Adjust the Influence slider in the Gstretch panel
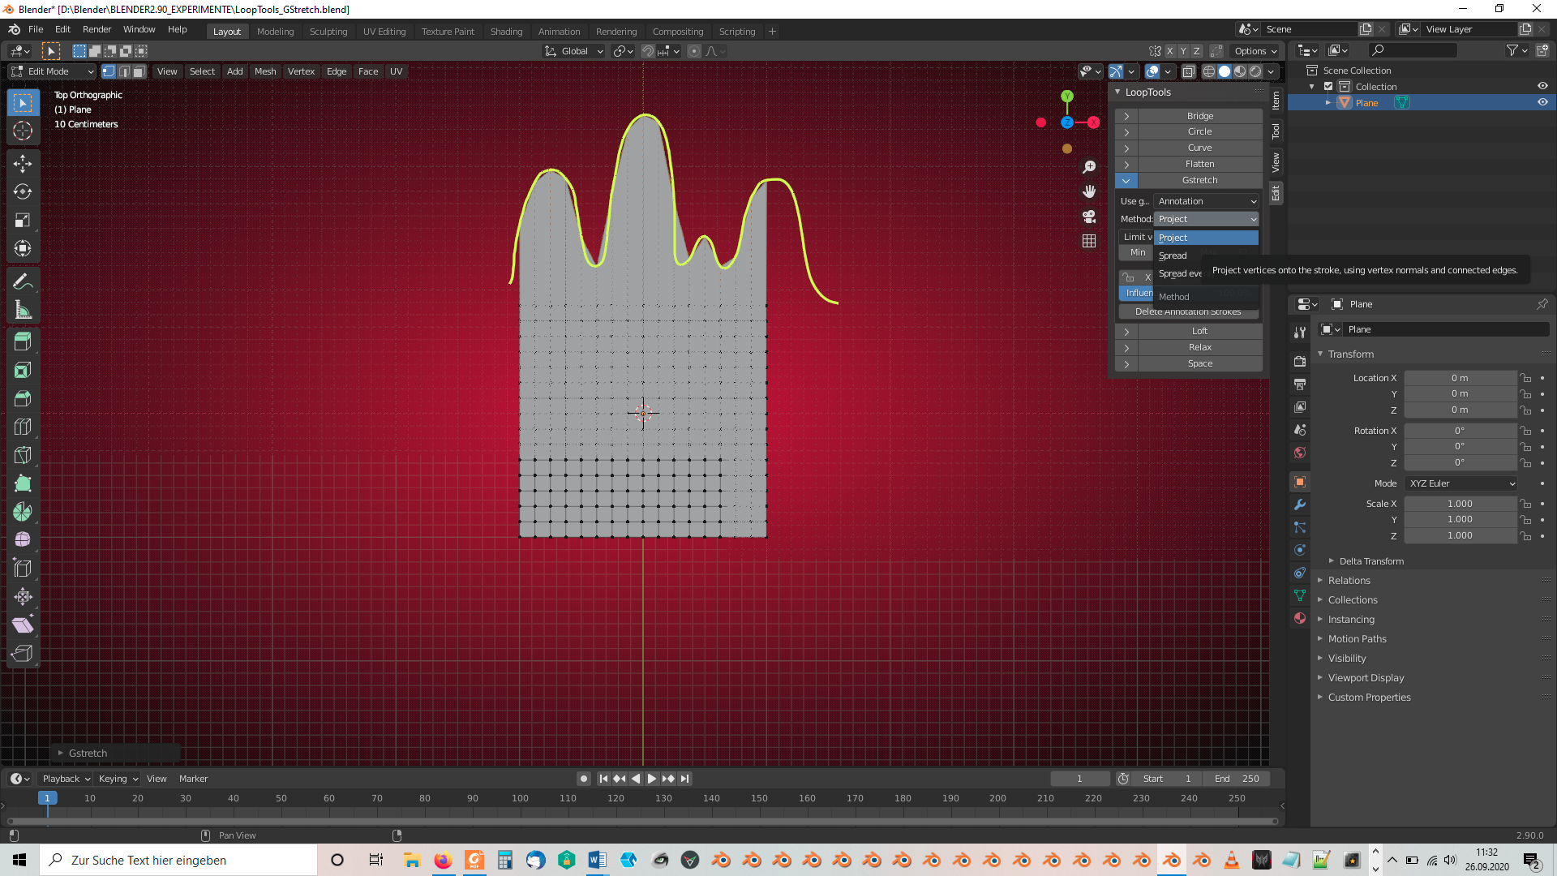 click(1135, 293)
